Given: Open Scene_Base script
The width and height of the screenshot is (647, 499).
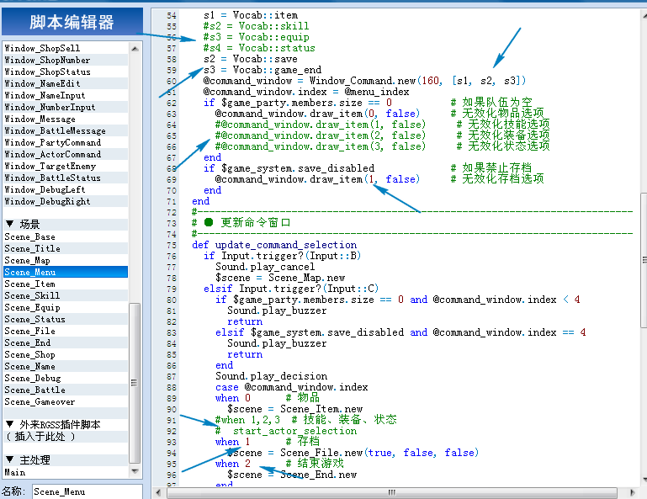Looking at the screenshot, I should [66, 236].
